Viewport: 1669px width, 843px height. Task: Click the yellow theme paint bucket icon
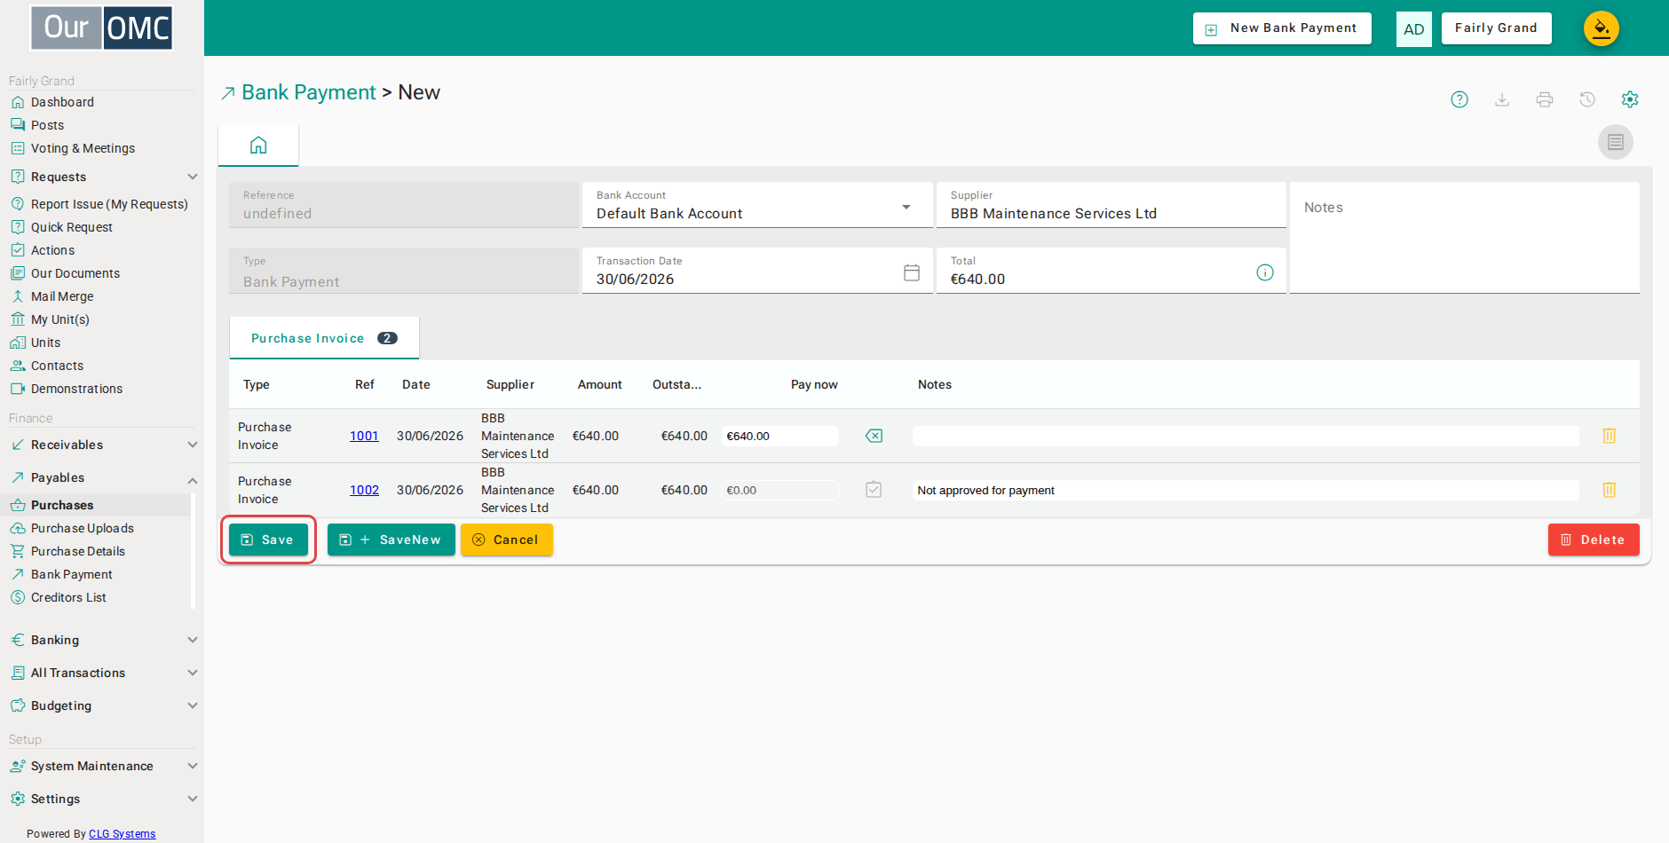click(x=1602, y=28)
